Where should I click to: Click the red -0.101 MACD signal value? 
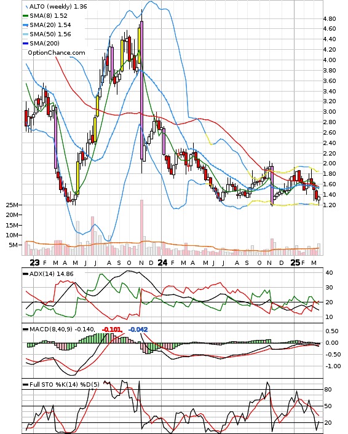112,329
